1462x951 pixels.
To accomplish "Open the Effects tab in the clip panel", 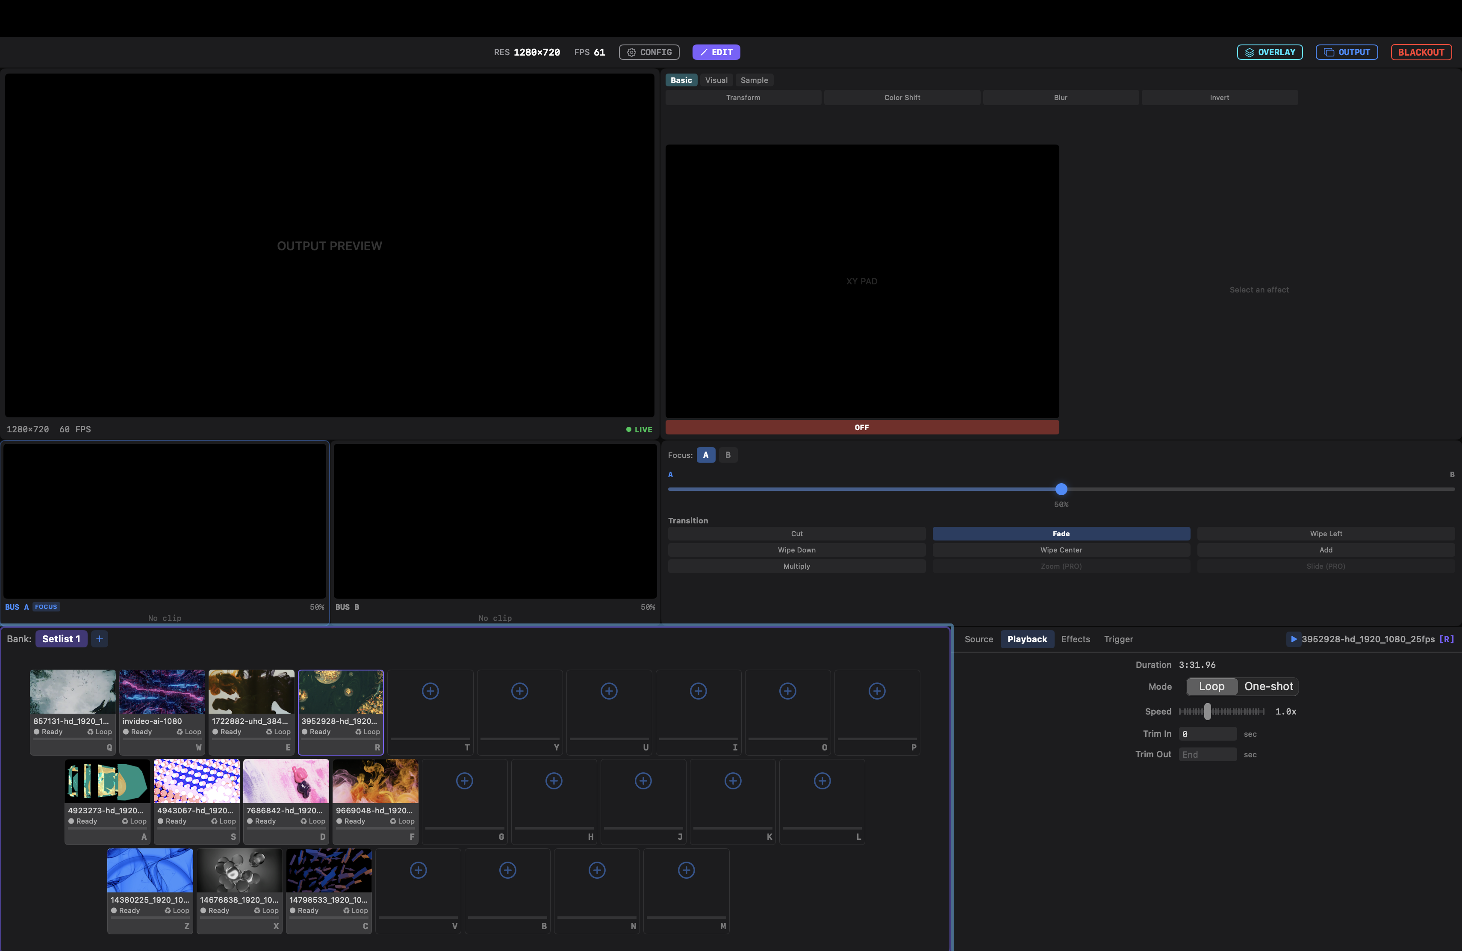I will [x=1075, y=639].
